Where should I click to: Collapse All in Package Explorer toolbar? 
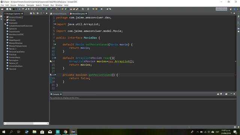(31, 13)
